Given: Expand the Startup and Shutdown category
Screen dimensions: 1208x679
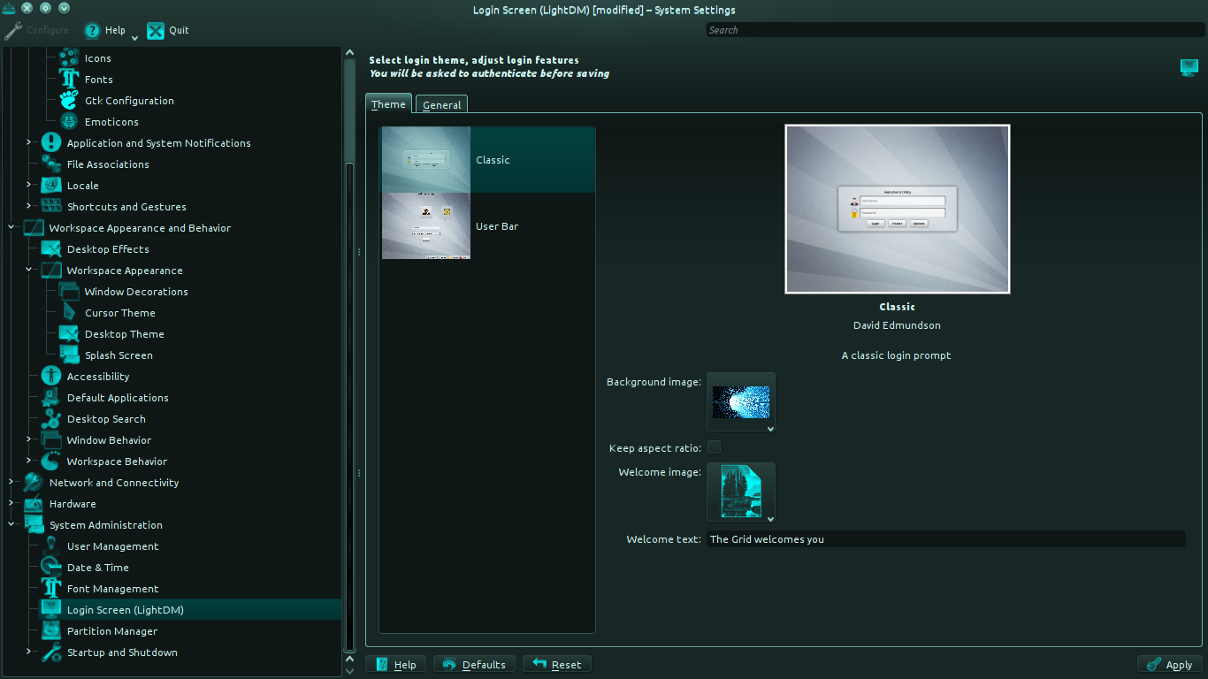Looking at the screenshot, I should coord(28,652).
